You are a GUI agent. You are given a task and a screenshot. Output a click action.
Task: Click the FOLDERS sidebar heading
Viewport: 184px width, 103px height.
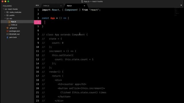tap(7, 6)
